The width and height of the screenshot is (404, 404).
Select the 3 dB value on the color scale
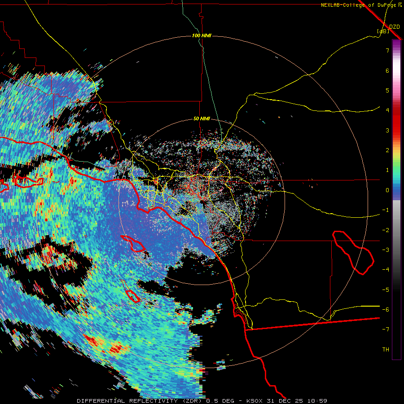point(387,130)
